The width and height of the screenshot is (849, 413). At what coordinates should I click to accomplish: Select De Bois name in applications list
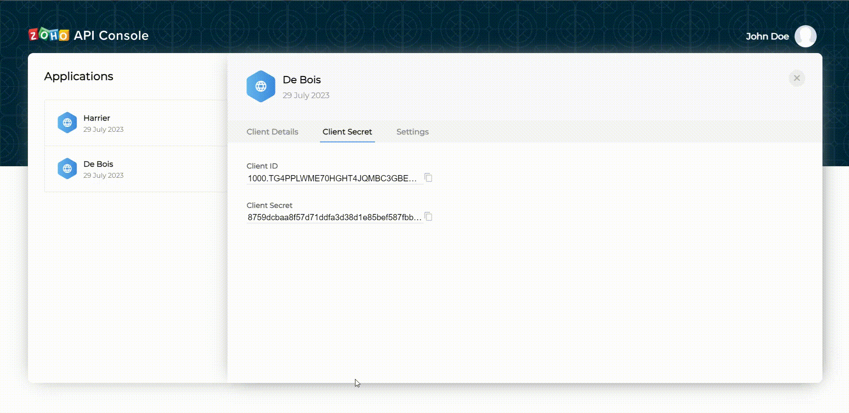point(98,164)
